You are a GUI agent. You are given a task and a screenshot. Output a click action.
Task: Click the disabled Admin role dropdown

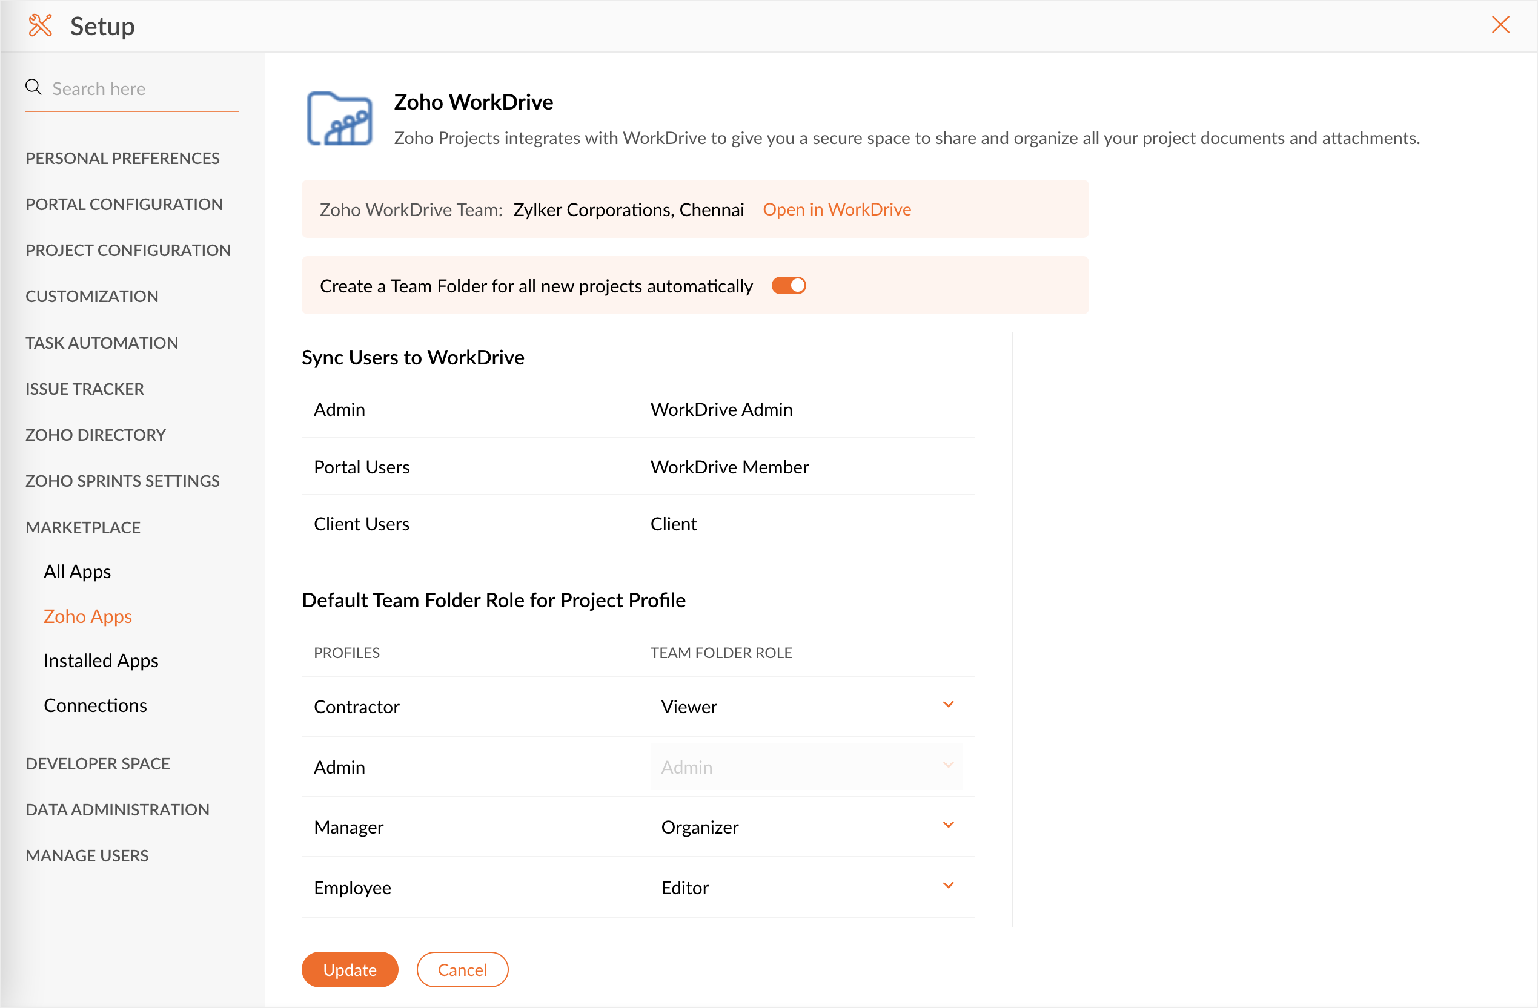806,766
